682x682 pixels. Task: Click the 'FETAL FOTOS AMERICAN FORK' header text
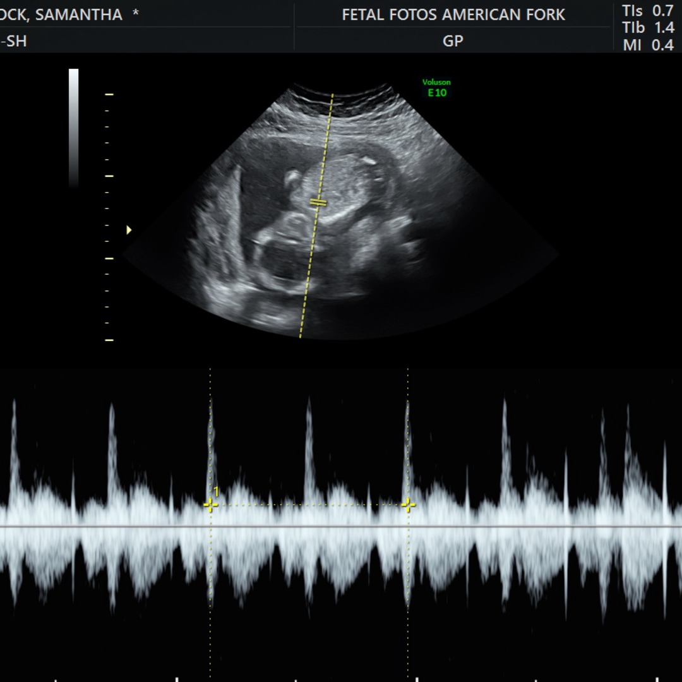[x=453, y=15]
